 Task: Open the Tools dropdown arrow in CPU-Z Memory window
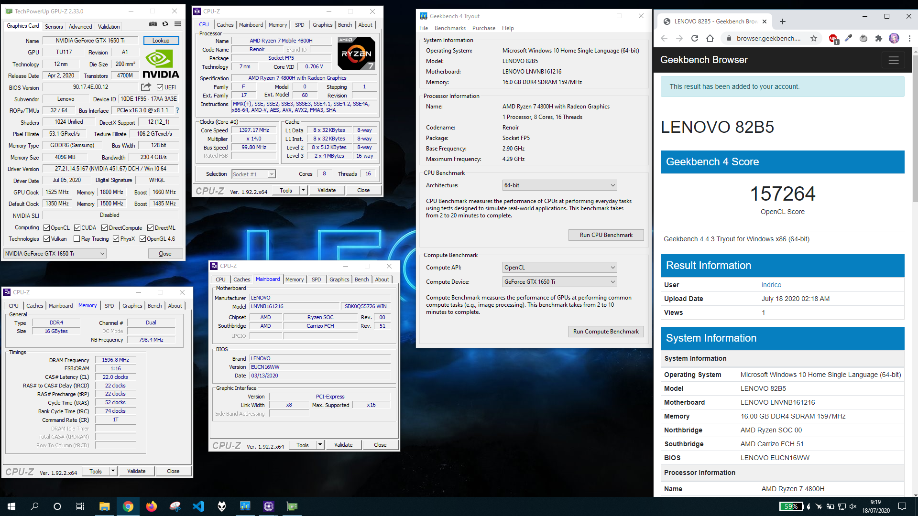[113, 471]
